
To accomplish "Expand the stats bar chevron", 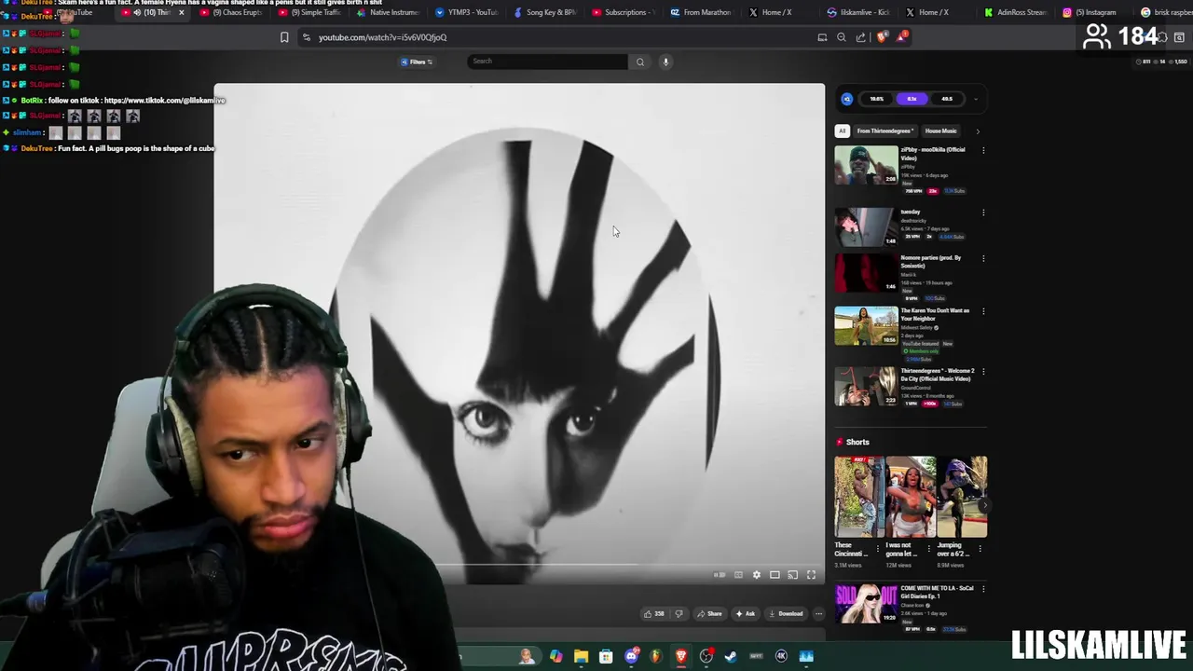I will (x=976, y=99).
